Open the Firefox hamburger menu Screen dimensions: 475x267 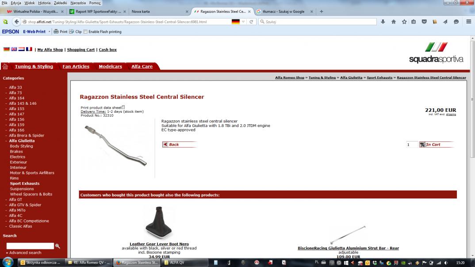click(469, 22)
